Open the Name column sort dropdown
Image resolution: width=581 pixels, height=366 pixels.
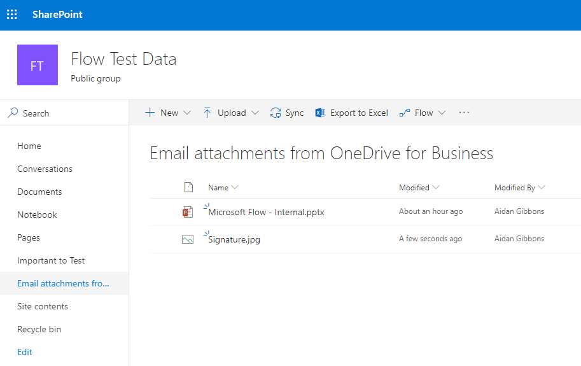235,187
